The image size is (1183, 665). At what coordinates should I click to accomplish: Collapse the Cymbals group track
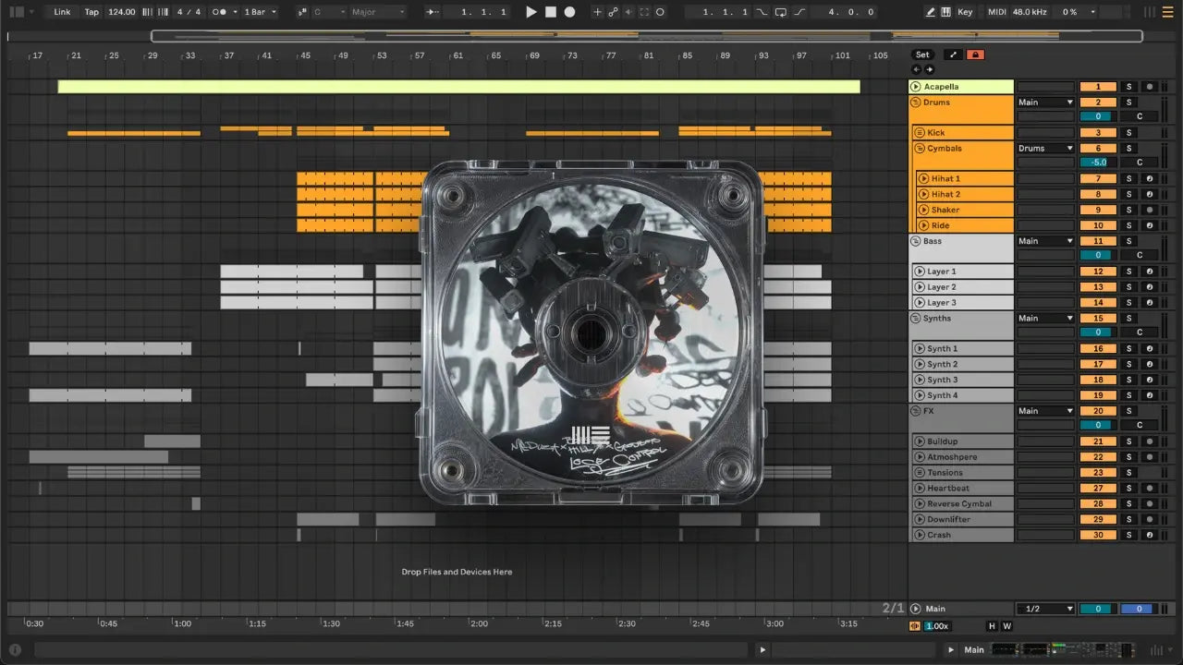coord(920,149)
